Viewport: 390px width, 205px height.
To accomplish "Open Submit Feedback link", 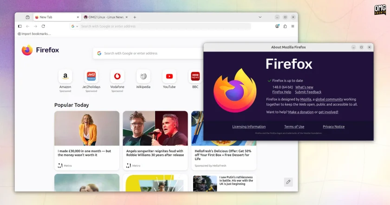I will 308,92.
